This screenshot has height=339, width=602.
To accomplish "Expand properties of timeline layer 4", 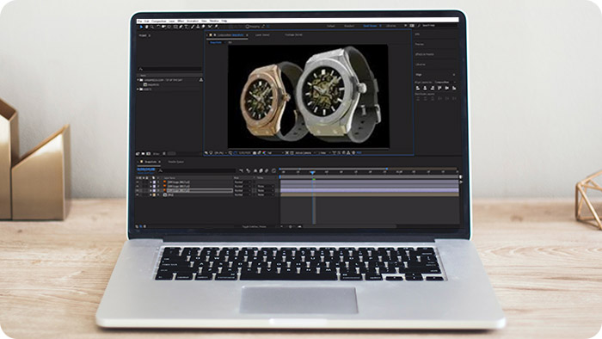I will click(x=150, y=194).
